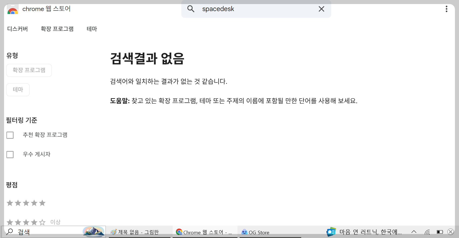
Task: Click into the spacedesk search field
Action: [x=256, y=9]
